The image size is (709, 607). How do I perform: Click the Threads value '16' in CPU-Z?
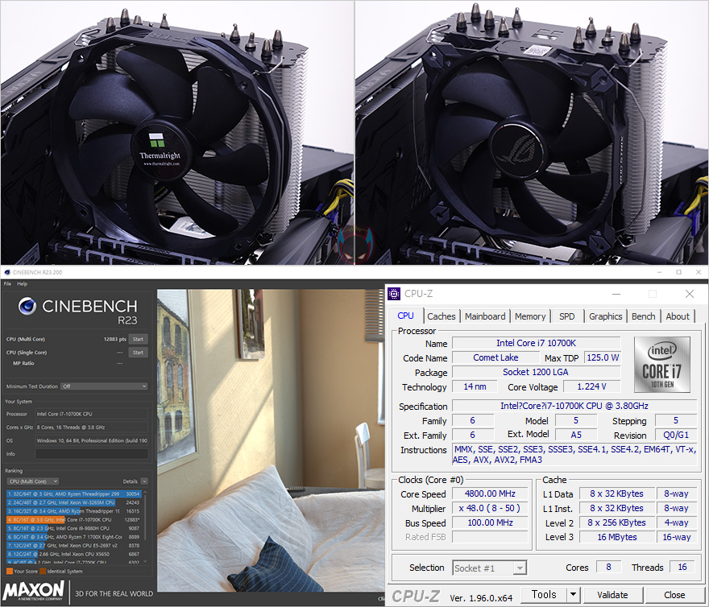(682, 567)
